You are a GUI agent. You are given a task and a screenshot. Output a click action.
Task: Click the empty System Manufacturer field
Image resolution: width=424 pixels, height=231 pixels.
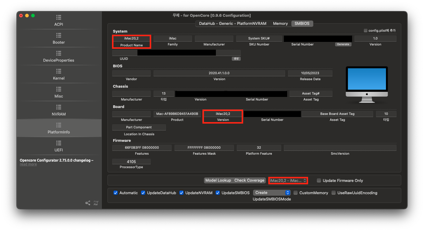coord(214,38)
